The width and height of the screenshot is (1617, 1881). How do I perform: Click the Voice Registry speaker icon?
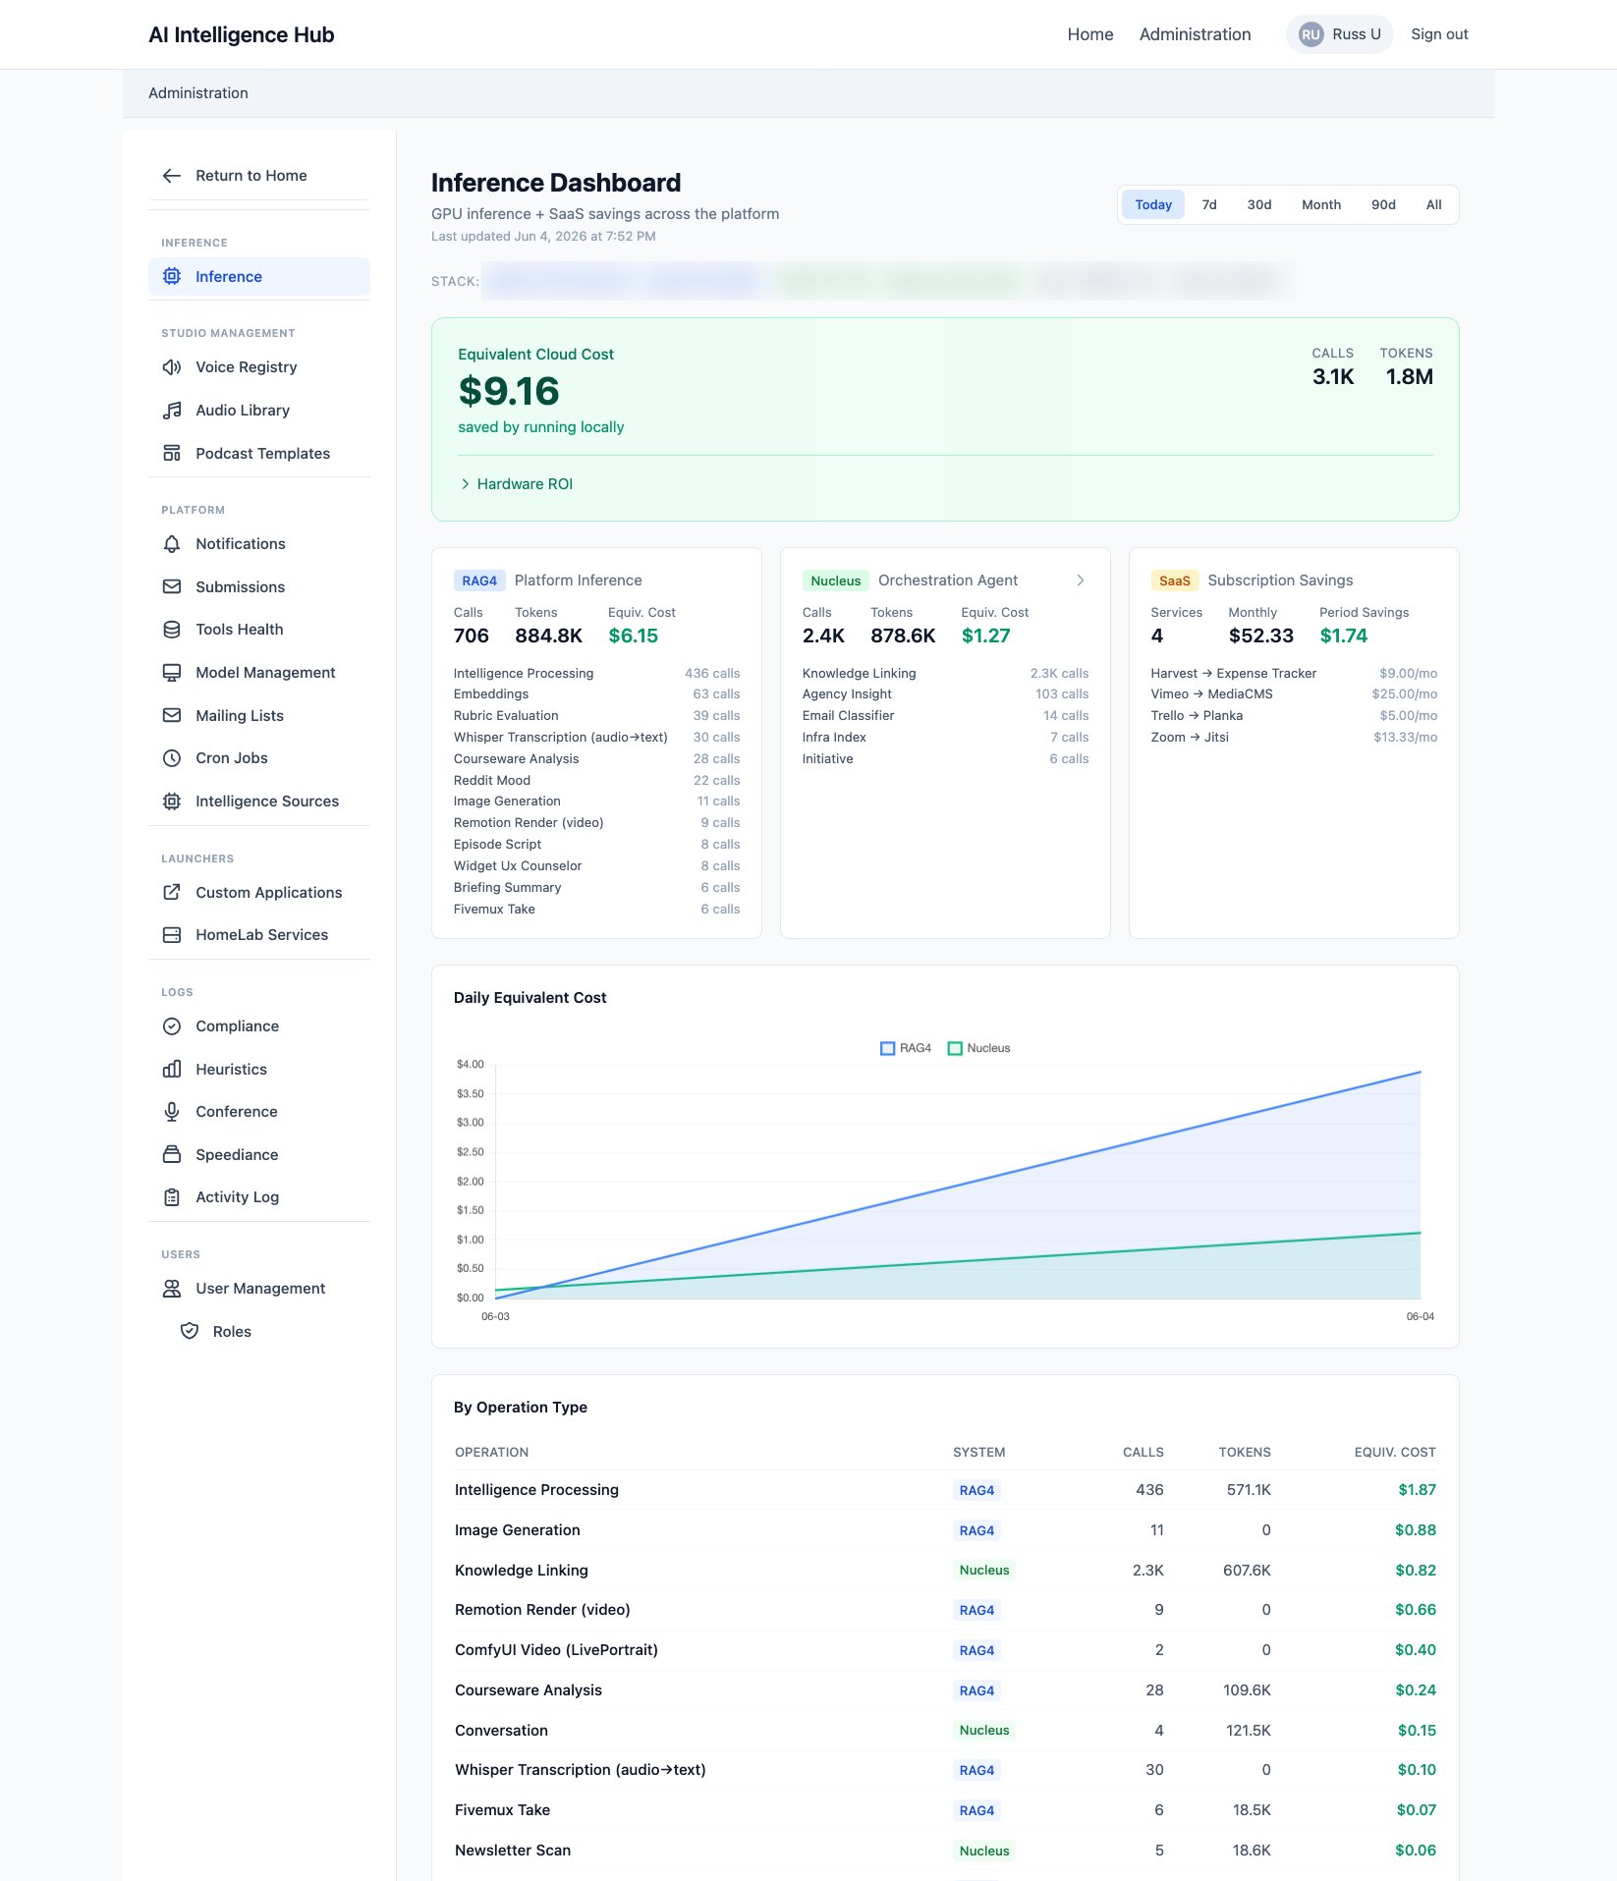point(172,367)
